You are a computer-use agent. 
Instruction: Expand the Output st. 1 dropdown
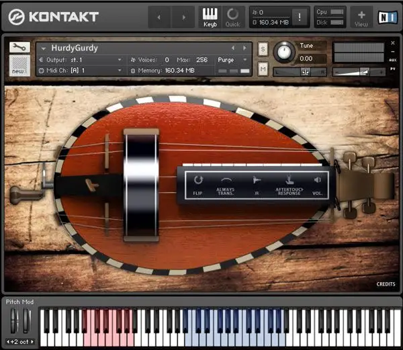tap(82, 60)
